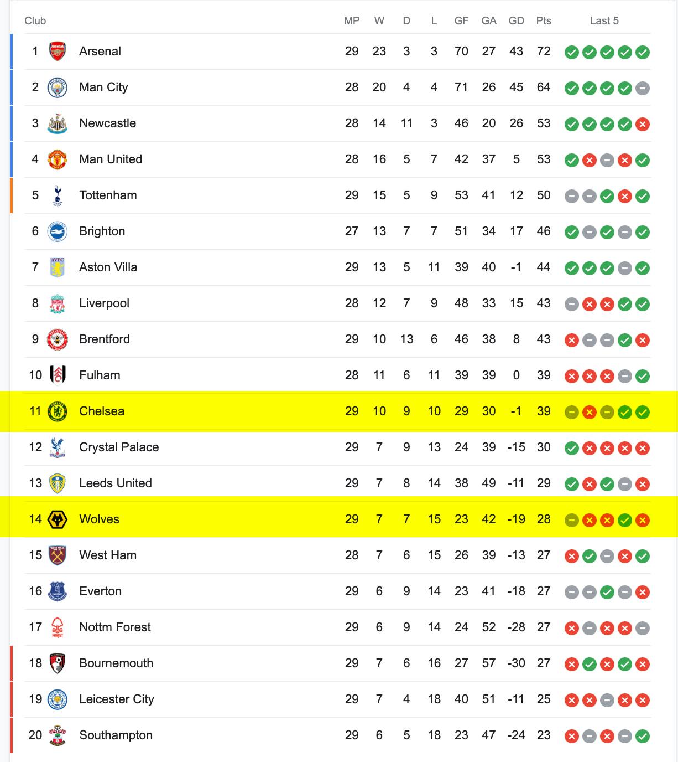Click the Wolves wolf-head logo
The width and height of the screenshot is (678, 762).
click(58, 519)
